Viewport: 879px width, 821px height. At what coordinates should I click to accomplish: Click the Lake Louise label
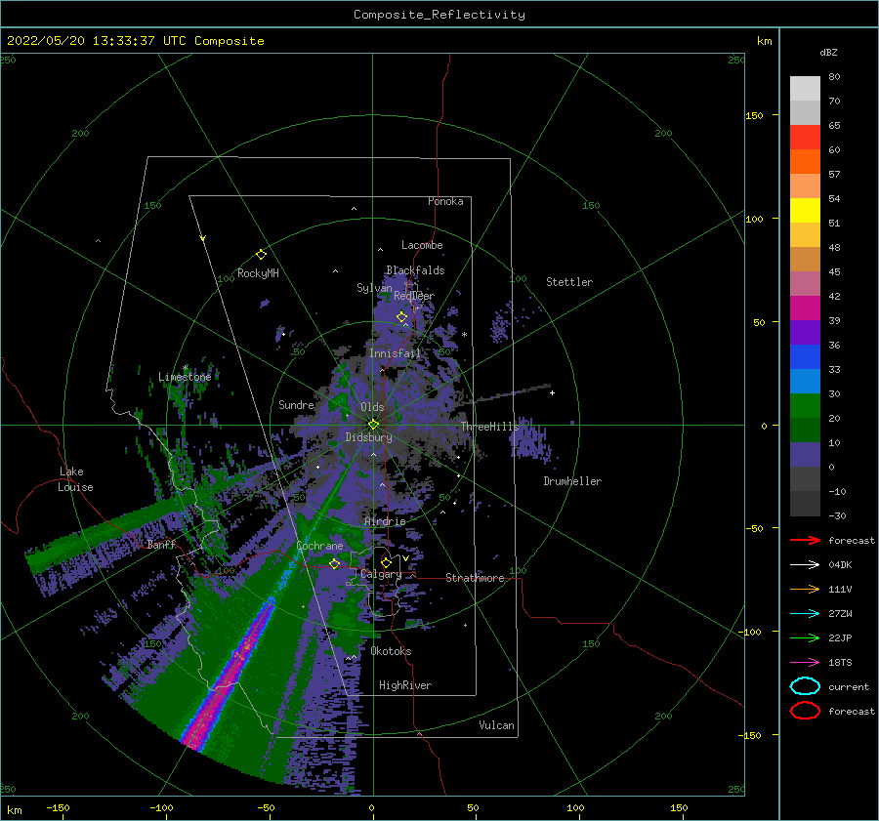tap(75, 479)
